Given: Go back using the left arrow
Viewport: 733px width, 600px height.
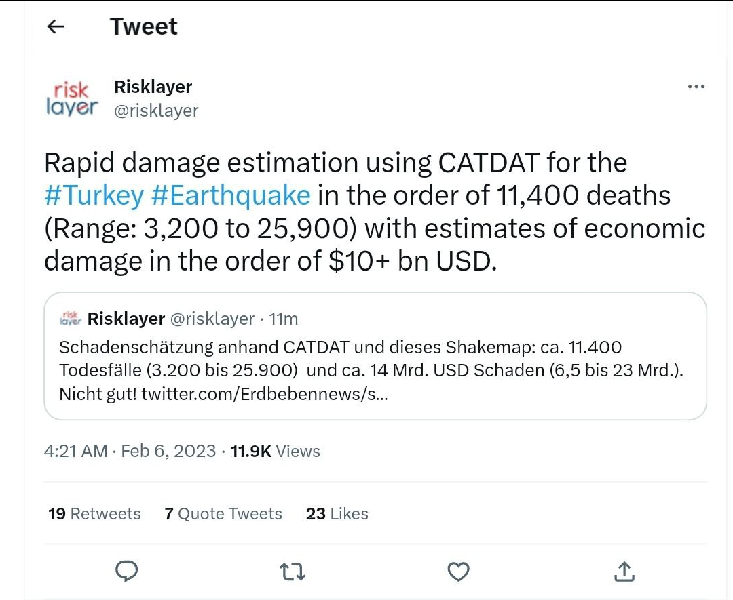Looking at the screenshot, I should (56, 26).
